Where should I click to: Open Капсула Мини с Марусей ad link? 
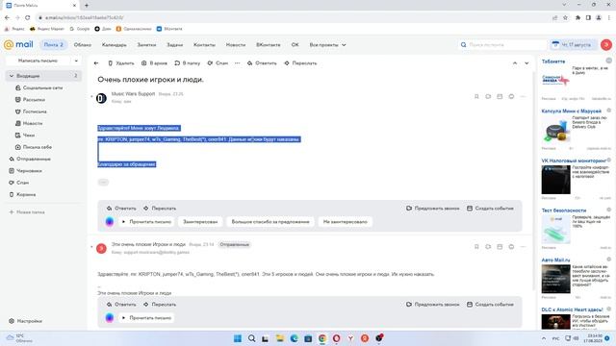(571, 111)
